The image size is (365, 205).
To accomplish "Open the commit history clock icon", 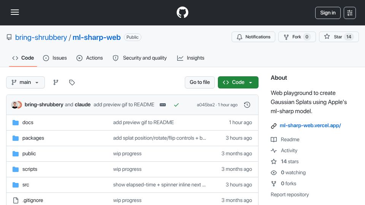I will coord(247,105).
